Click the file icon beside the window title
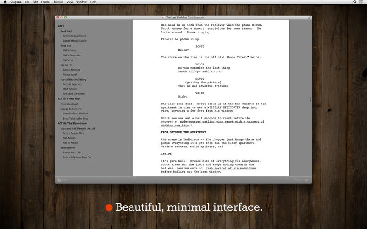The image size is (367, 229). 164,17
